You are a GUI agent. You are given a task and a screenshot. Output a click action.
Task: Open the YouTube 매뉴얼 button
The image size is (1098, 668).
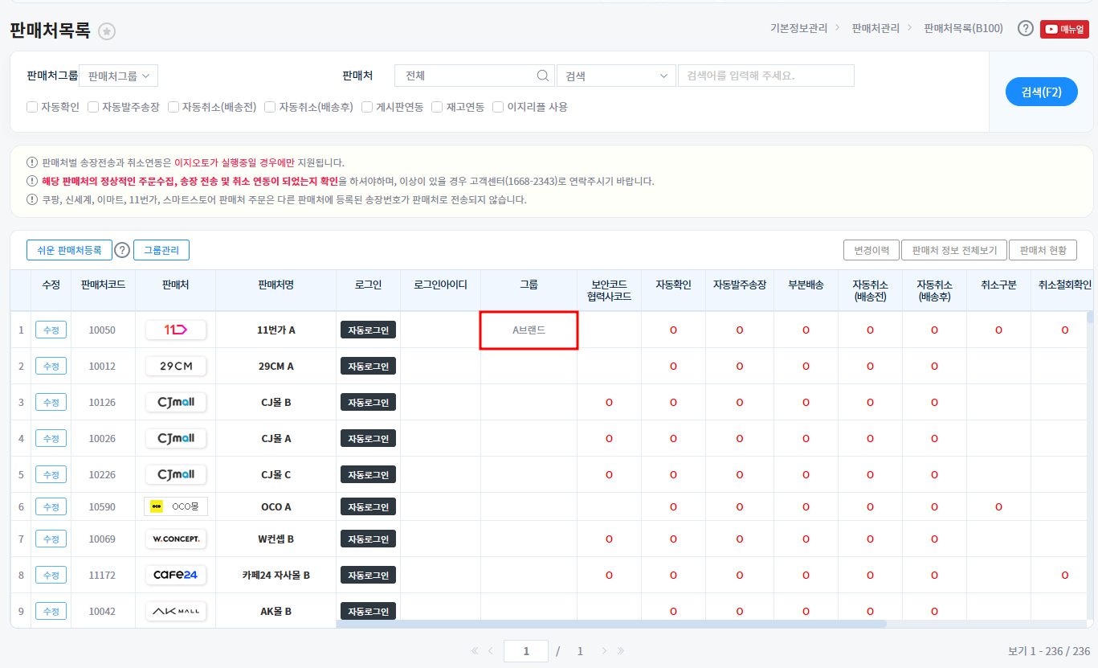tap(1064, 29)
